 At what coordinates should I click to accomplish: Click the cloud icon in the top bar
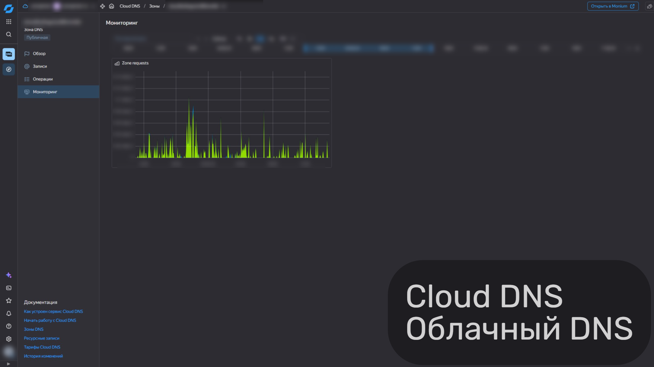click(25, 6)
